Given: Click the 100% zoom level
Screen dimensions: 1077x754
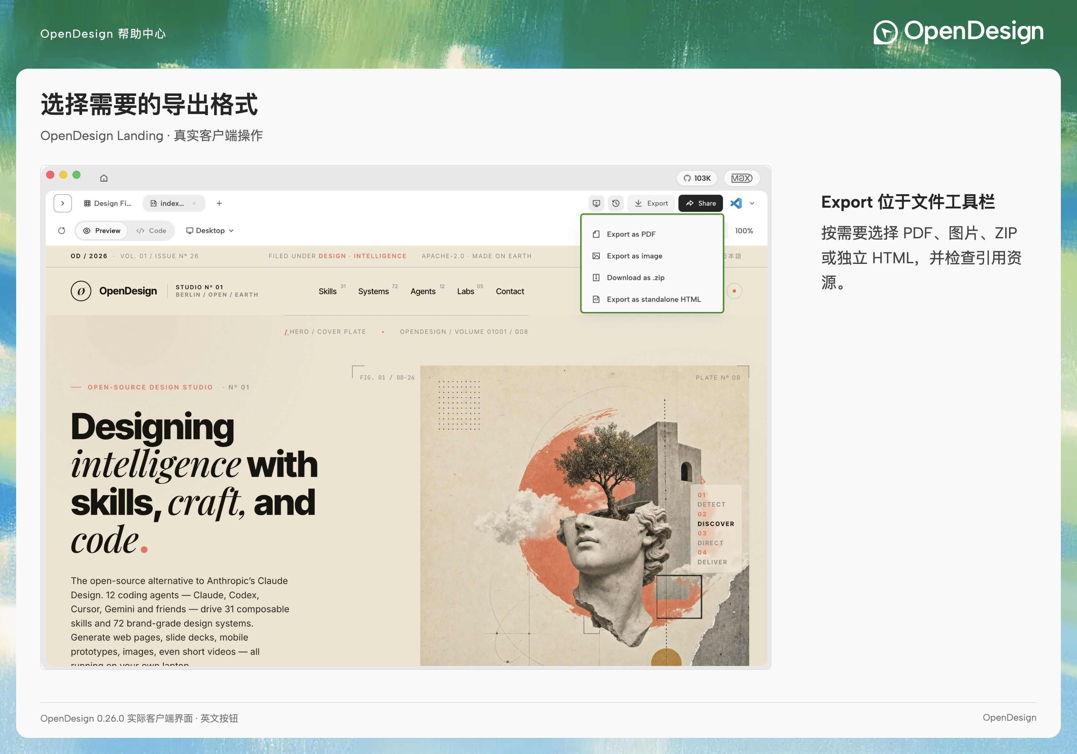Looking at the screenshot, I should click(x=743, y=230).
